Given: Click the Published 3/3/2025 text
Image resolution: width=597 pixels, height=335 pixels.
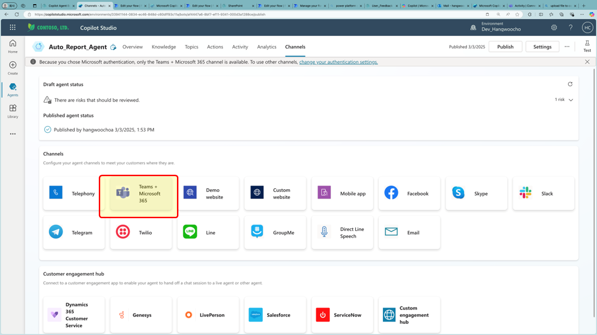Looking at the screenshot, I should 467,47.
